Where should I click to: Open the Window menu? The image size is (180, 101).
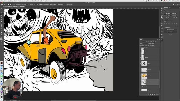tap(48, 1)
